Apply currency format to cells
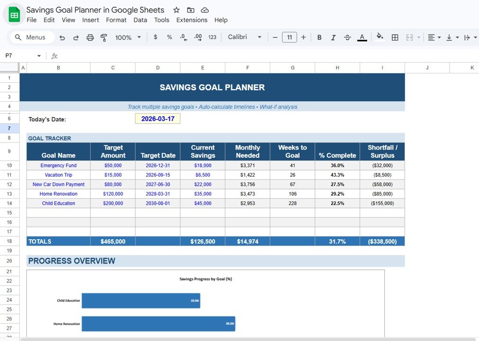 click(x=155, y=37)
